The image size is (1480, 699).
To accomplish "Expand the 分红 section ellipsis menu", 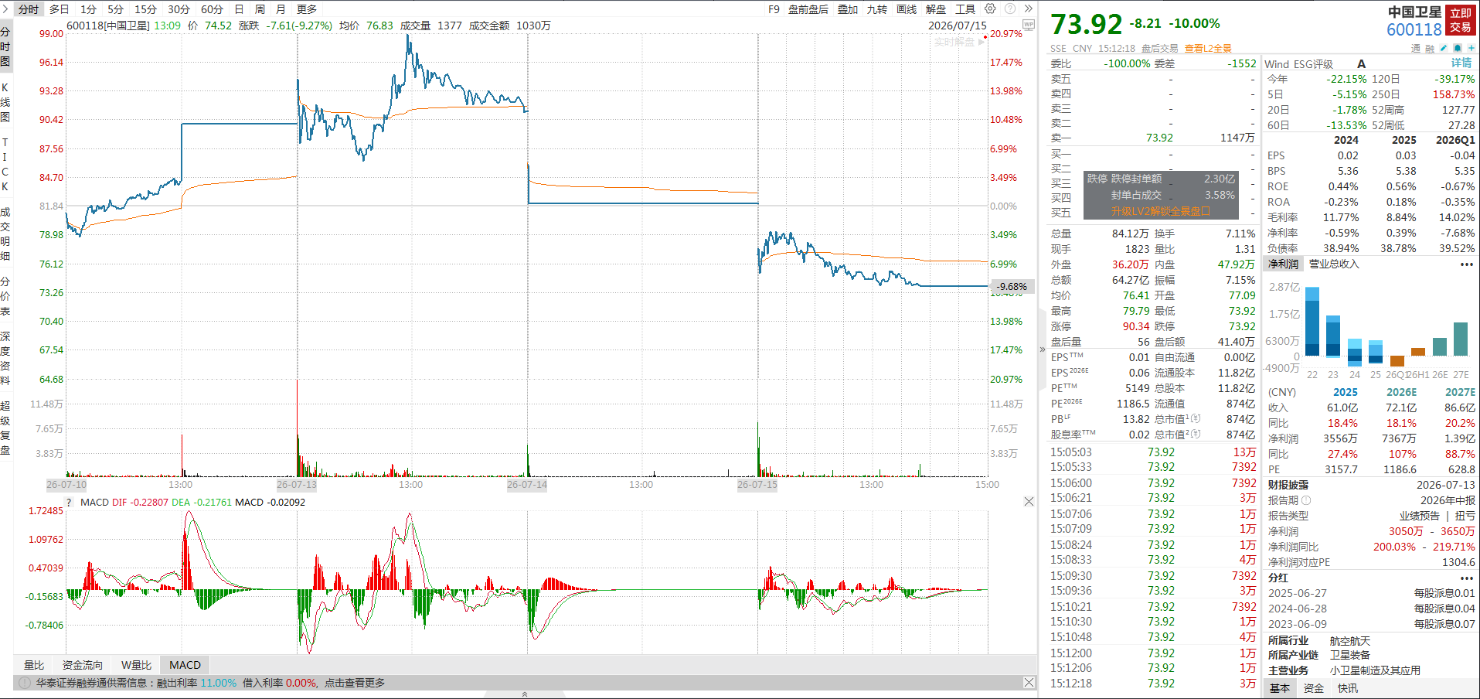I will (1466, 578).
